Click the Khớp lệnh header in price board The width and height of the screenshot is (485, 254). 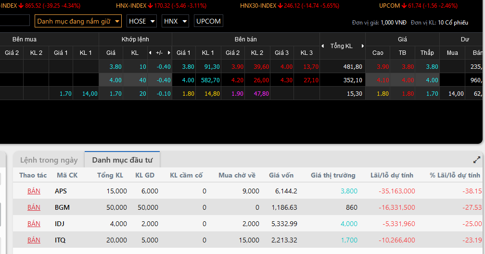click(x=135, y=39)
